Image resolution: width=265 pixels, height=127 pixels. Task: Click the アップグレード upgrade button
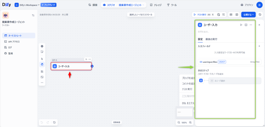(48, 5)
